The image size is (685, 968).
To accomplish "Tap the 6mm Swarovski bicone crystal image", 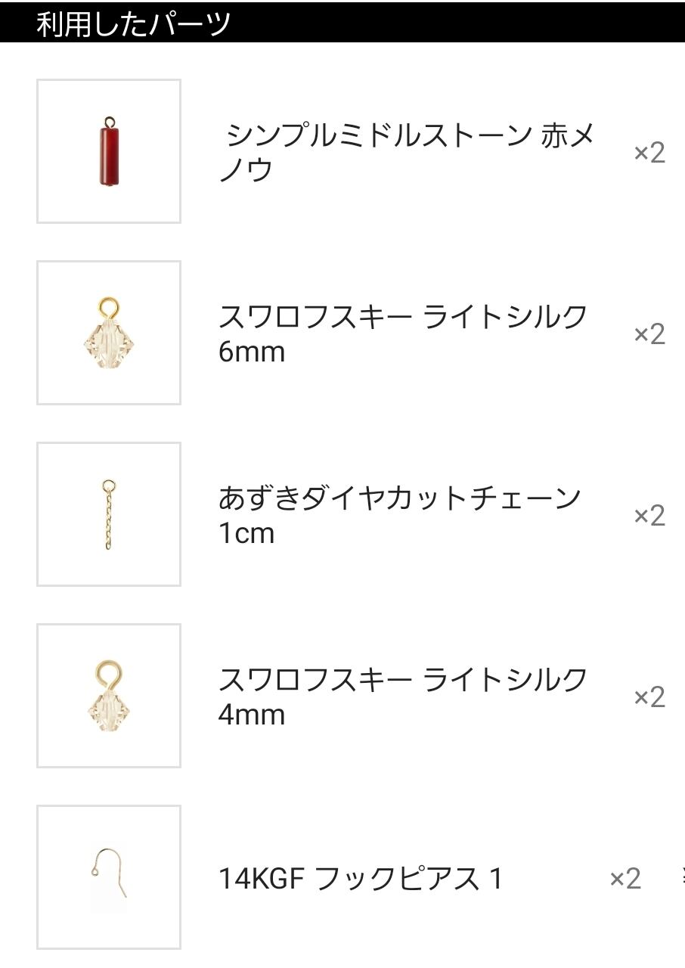I will click(109, 333).
